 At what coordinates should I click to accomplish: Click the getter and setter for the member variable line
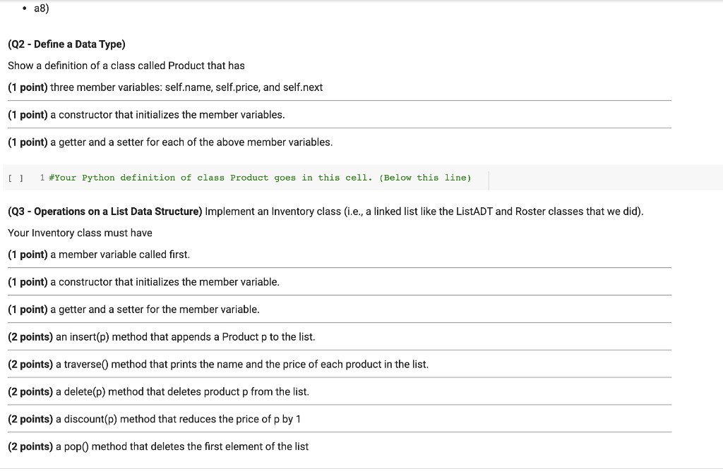pos(133,310)
